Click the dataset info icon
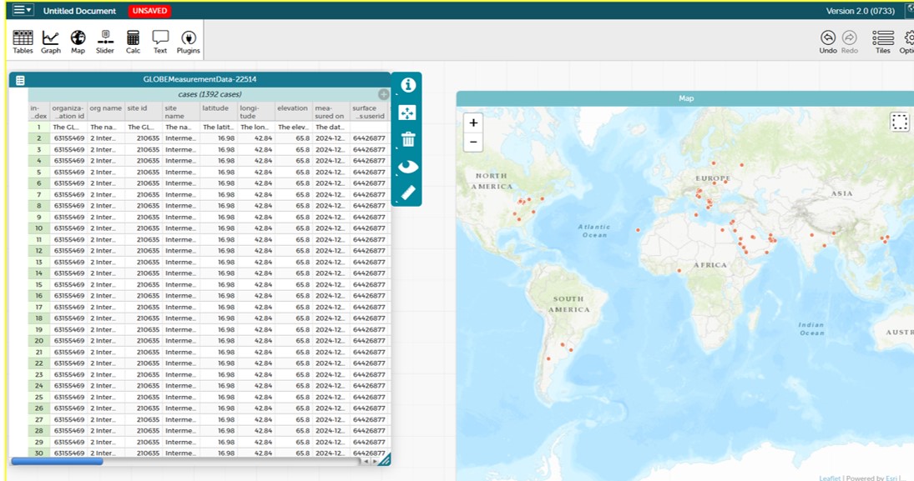 (408, 85)
